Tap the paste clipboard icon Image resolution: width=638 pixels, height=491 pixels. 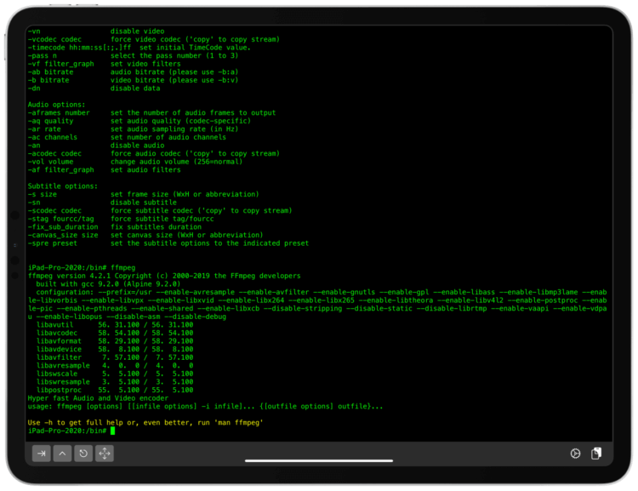coord(596,454)
